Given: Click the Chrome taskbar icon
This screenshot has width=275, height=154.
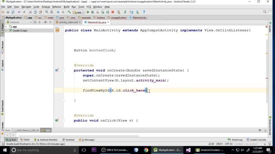Looking at the screenshot, I should click(x=146, y=150).
